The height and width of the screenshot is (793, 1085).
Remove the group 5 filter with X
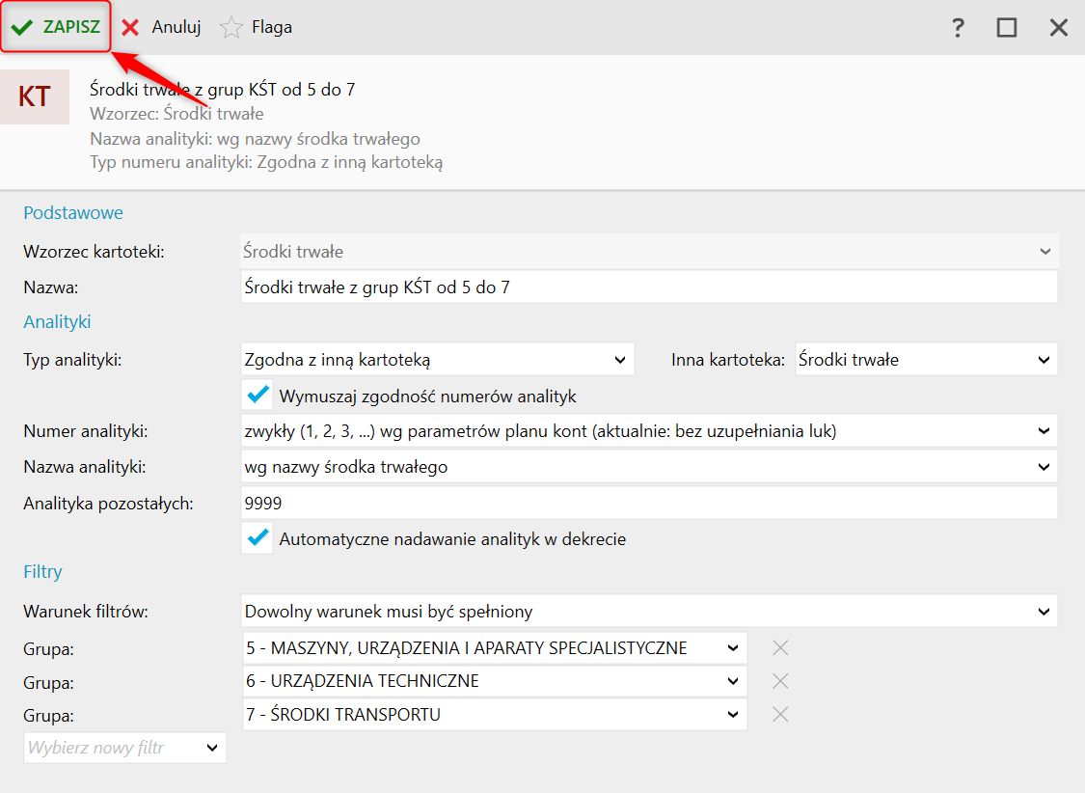780,647
